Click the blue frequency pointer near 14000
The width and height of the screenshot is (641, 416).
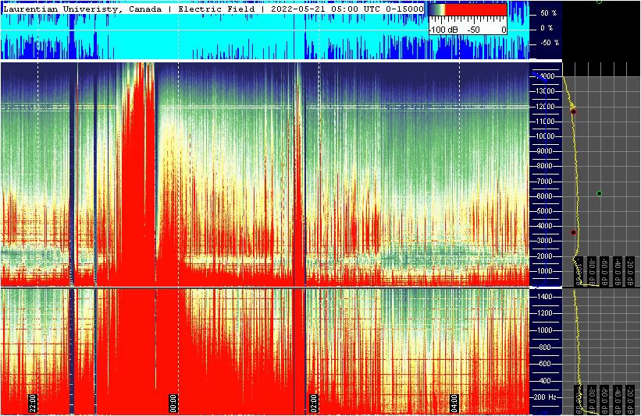536,76
